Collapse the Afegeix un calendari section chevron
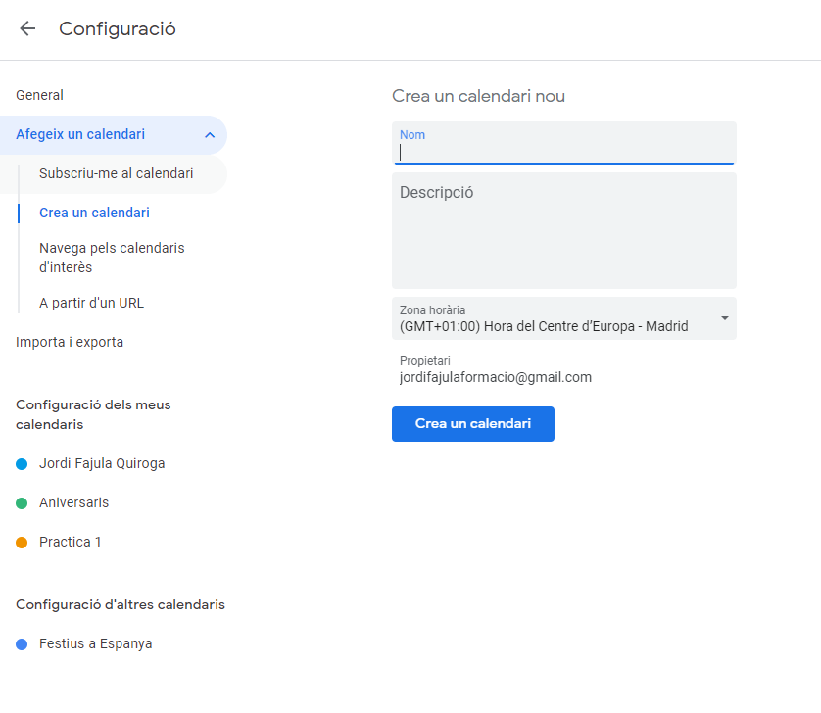The width and height of the screenshot is (821, 713). click(209, 135)
